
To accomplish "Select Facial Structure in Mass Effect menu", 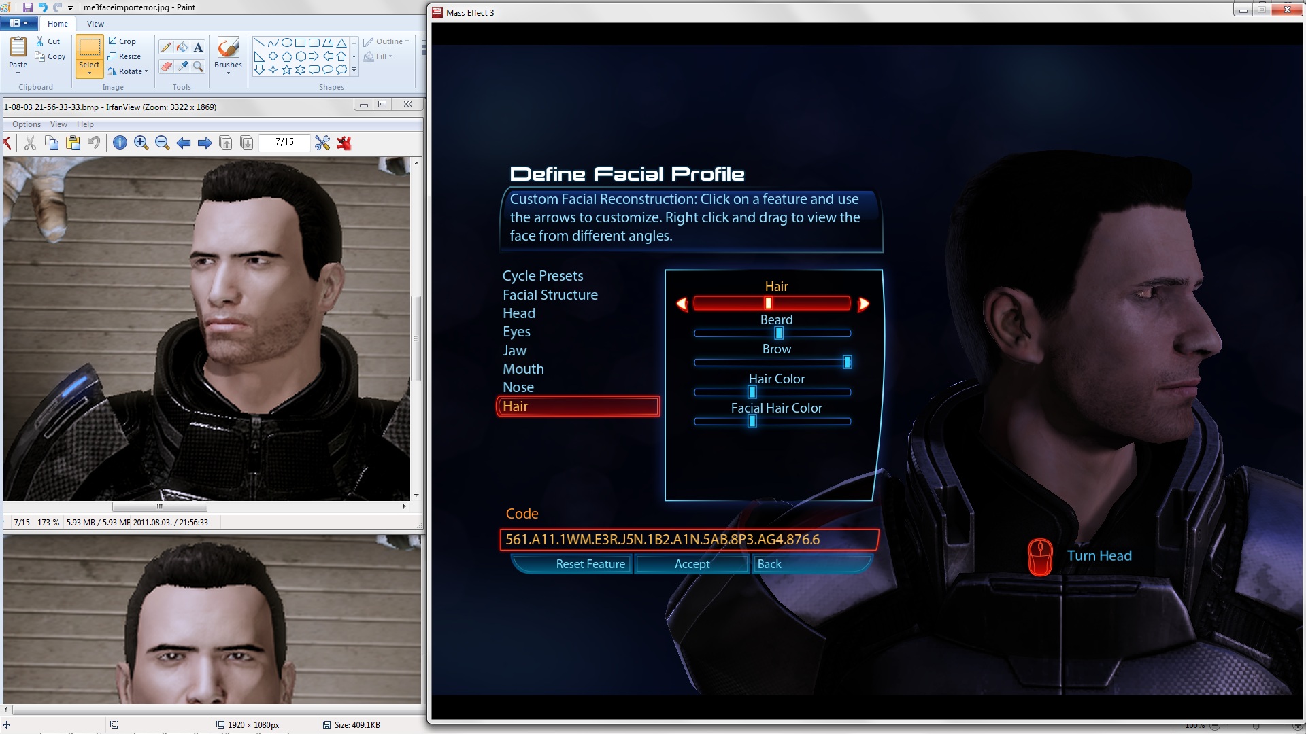I will coord(550,295).
